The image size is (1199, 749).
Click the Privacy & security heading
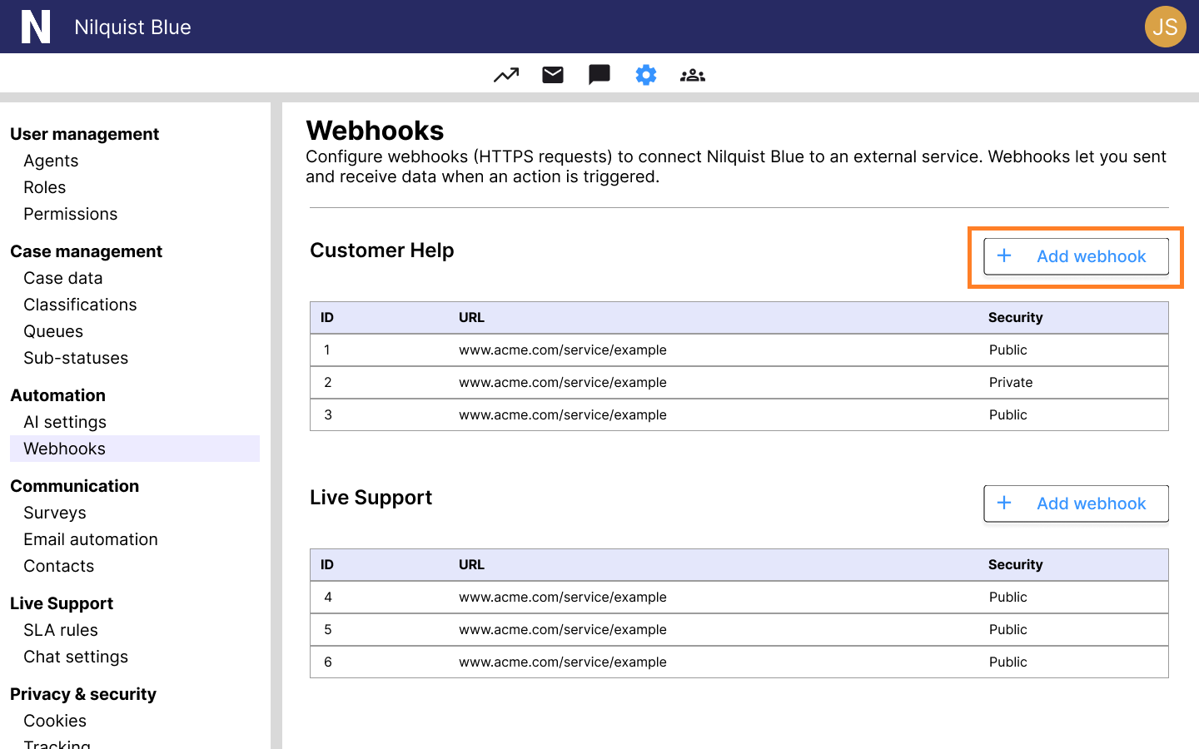[x=83, y=694]
